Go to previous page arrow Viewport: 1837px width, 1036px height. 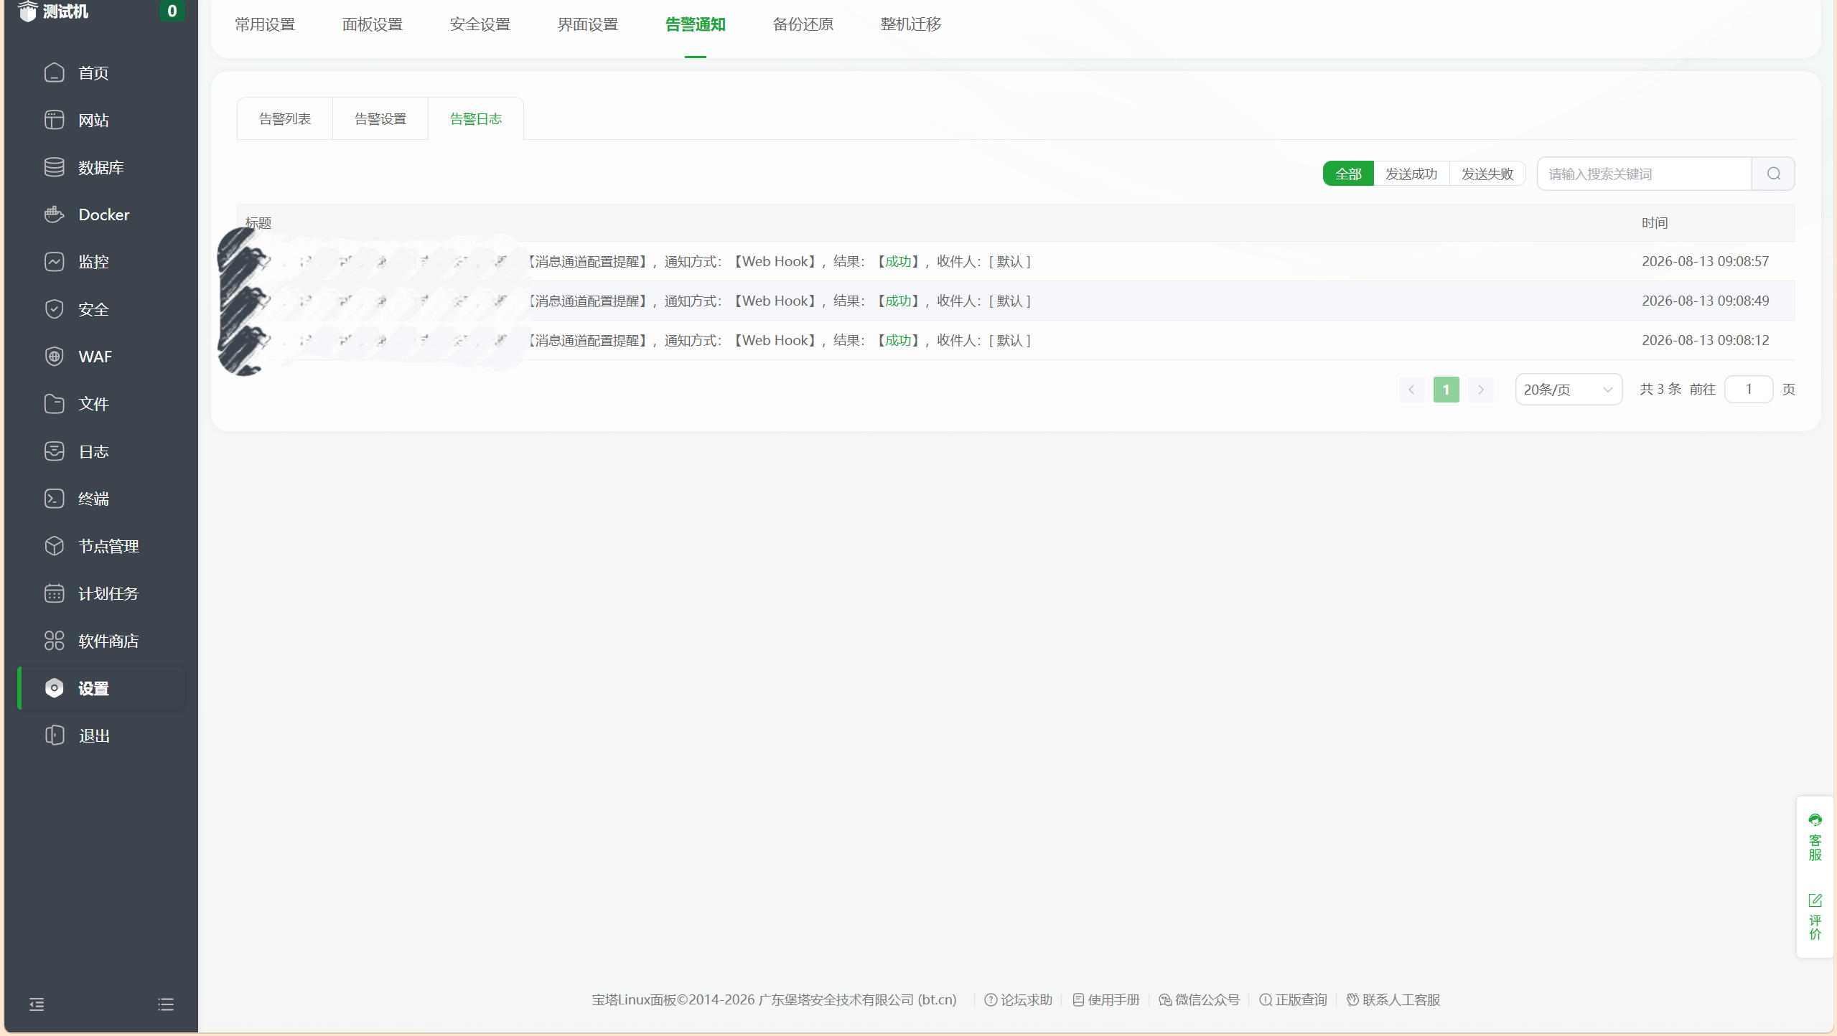(x=1411, y=390)
